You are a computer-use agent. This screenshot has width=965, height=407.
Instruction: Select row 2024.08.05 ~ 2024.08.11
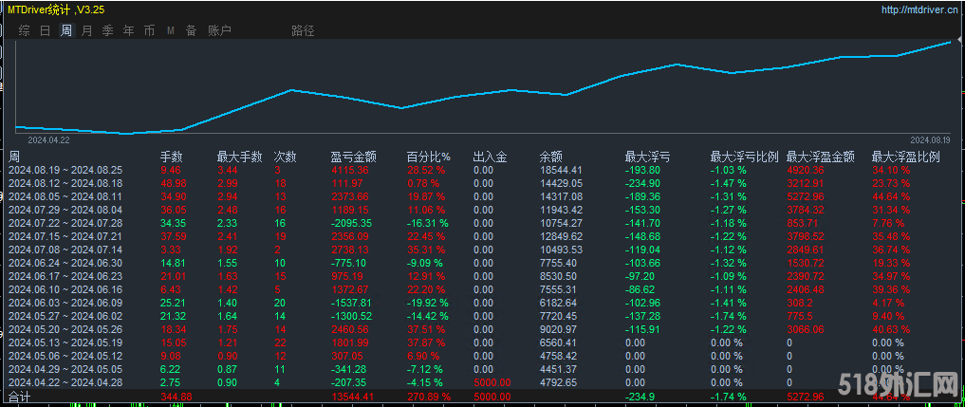(x=480, y=196)
